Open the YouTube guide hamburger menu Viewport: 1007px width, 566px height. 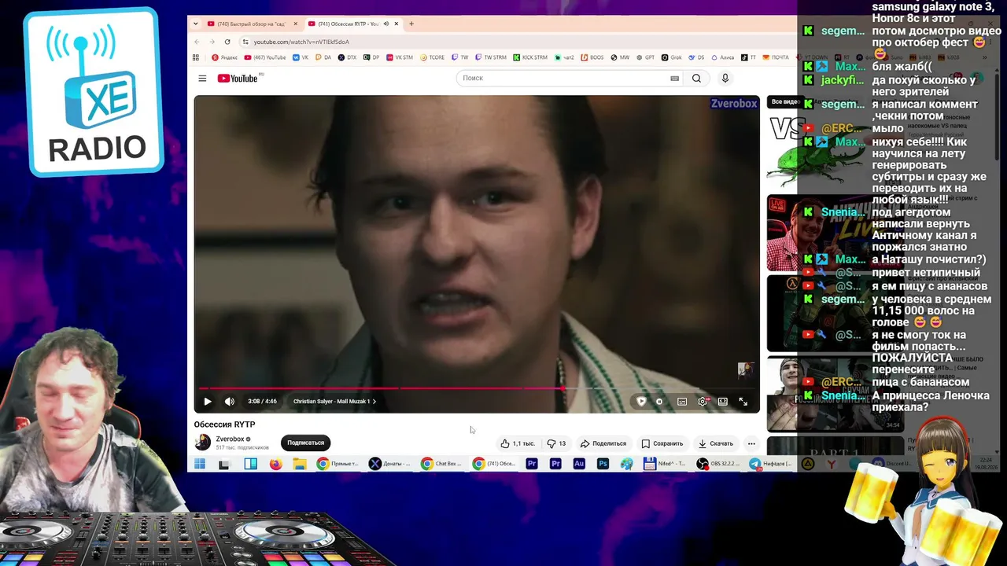click(x=202, y=78)
